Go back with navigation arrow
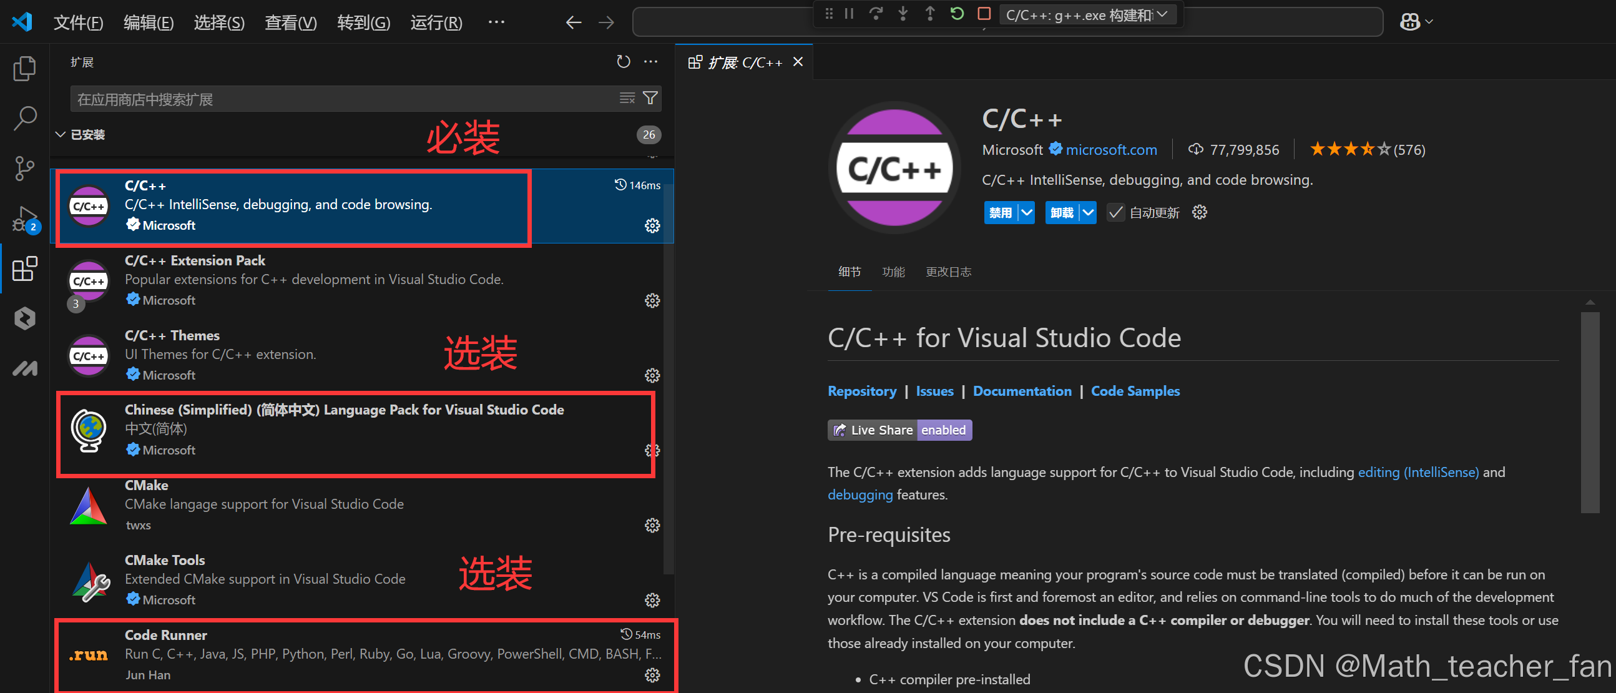Viewport: 1616px width, 693px height. click(574, 22)
